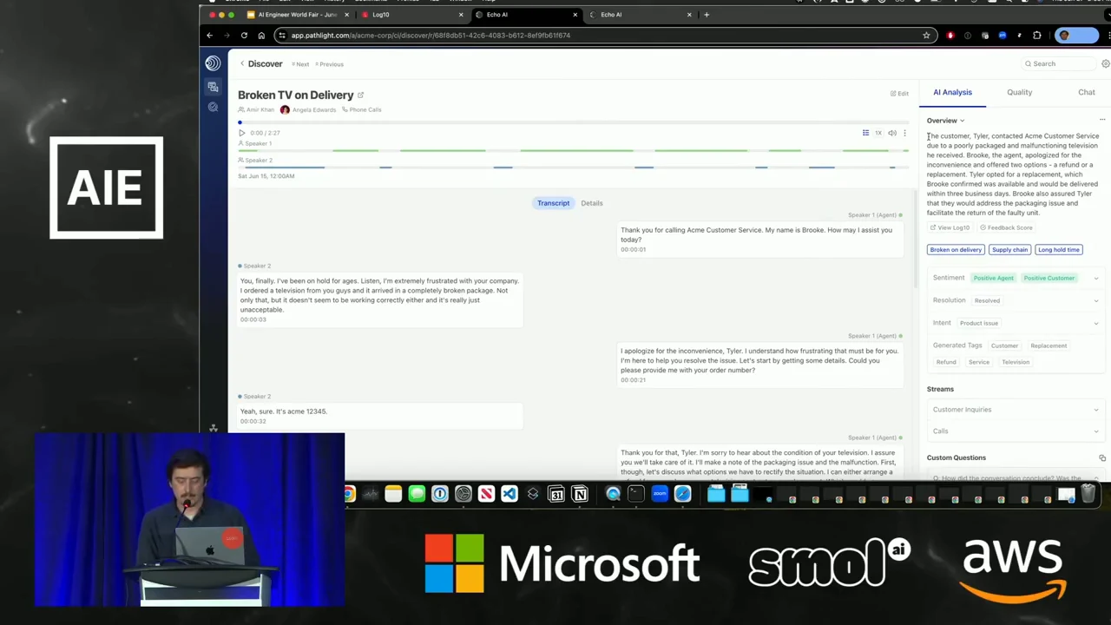Click the Positive Agent sentiment badge
This screenshot has height=625, width=1111.
[x=993, y=278]
